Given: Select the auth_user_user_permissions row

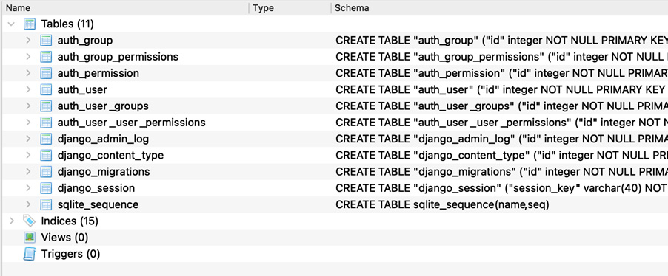Looking at the screenshot, I should [x=334, y=123].
